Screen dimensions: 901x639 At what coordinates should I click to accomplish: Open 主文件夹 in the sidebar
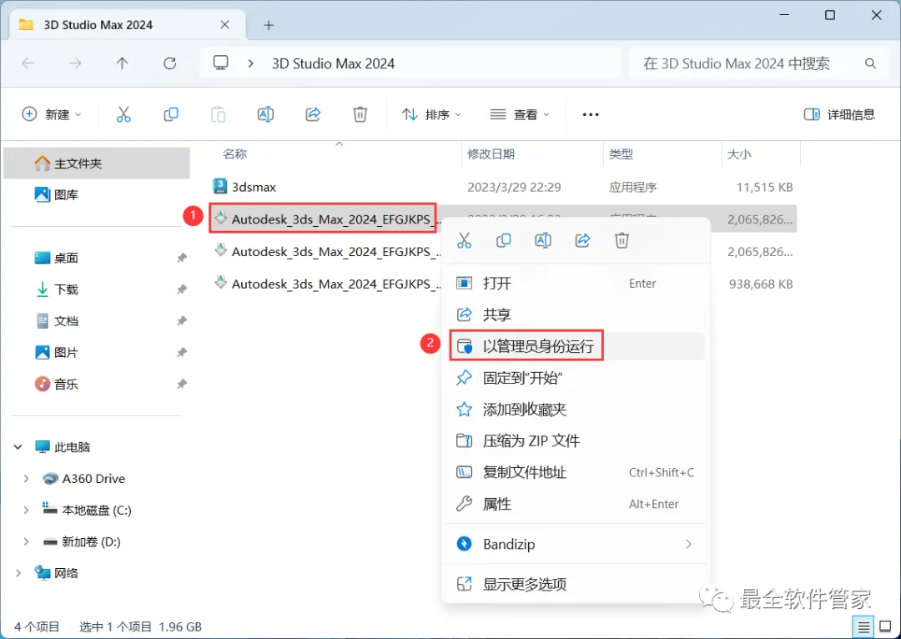click(x=97, y=164)
